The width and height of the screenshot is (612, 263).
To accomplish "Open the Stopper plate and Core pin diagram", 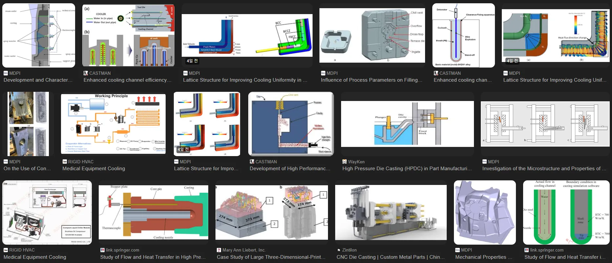I will point(153,212).
